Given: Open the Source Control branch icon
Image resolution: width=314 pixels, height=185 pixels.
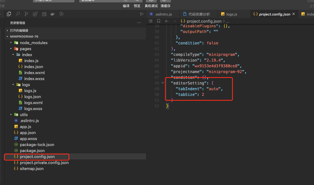Looking at the screenshot, I should pos(26,14).
